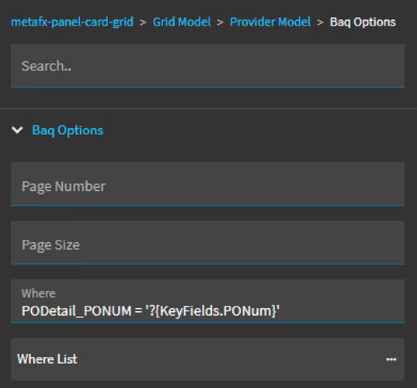Place cursor in the PODetail_PONUM expression text
Screen dimensions: 417x388
tap(151, 310)
